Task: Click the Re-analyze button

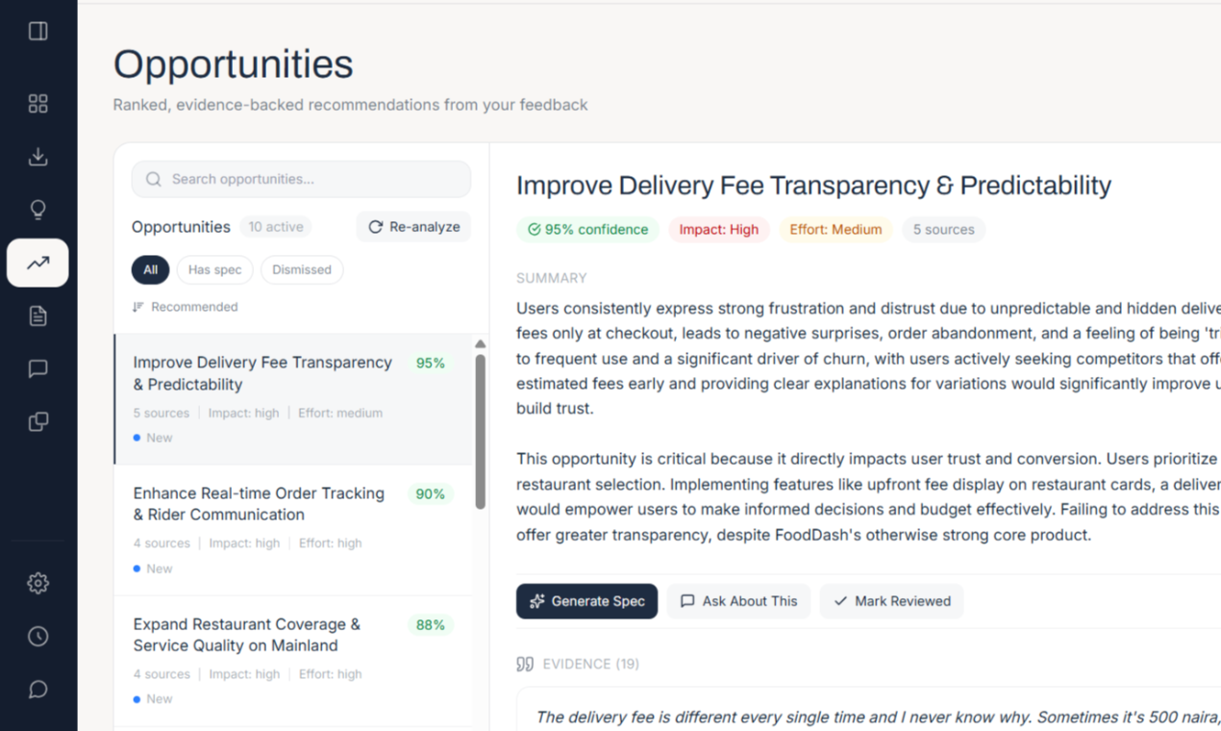Action: coord(413,227)
